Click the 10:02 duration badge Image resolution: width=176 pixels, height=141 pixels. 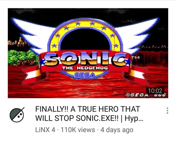coord(155,91)
